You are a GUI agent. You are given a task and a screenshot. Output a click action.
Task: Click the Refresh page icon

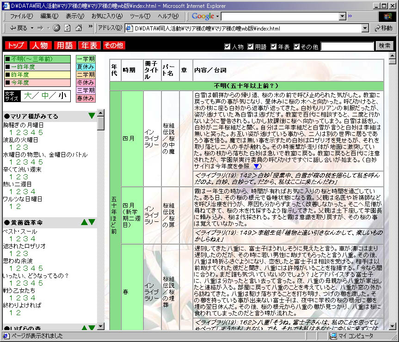pyautogui.click(x=68, y=28)
